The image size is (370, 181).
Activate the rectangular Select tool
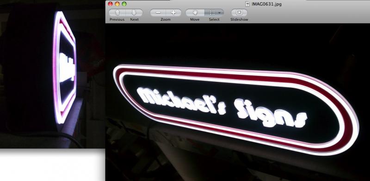click(x=212, y=12)
